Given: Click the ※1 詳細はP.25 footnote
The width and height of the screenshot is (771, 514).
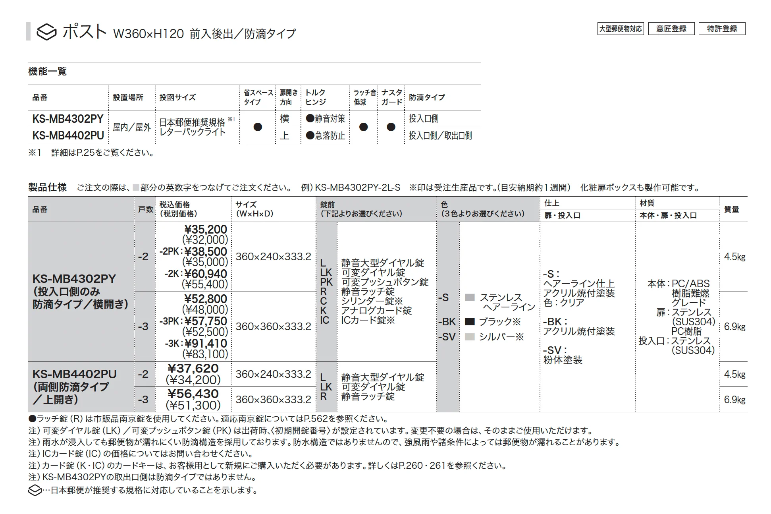Looking at the screenshot, I should pos(92,153).
